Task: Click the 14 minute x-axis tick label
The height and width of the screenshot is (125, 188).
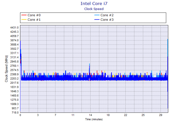Action: [x=91, y=115]
